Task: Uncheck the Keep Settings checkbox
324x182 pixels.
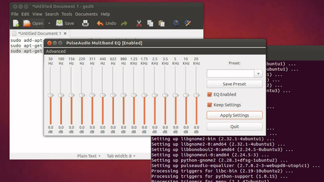Action: 210,105
